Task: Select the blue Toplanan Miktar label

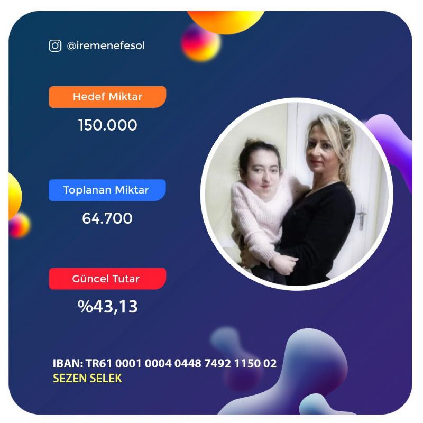Action: [x=107, y=190]
